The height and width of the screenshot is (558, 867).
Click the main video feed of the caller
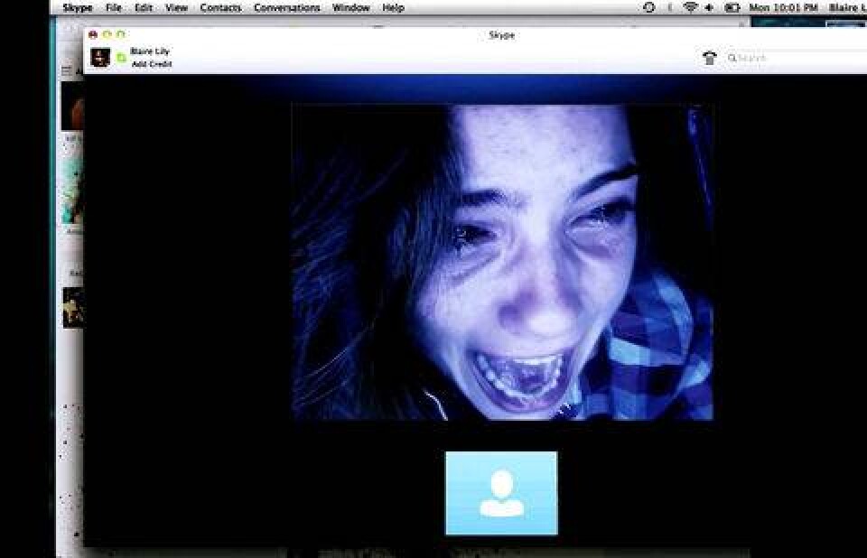tap(503, 262)
